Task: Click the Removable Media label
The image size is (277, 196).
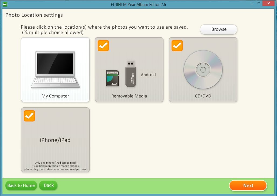Action: [129, 96]
